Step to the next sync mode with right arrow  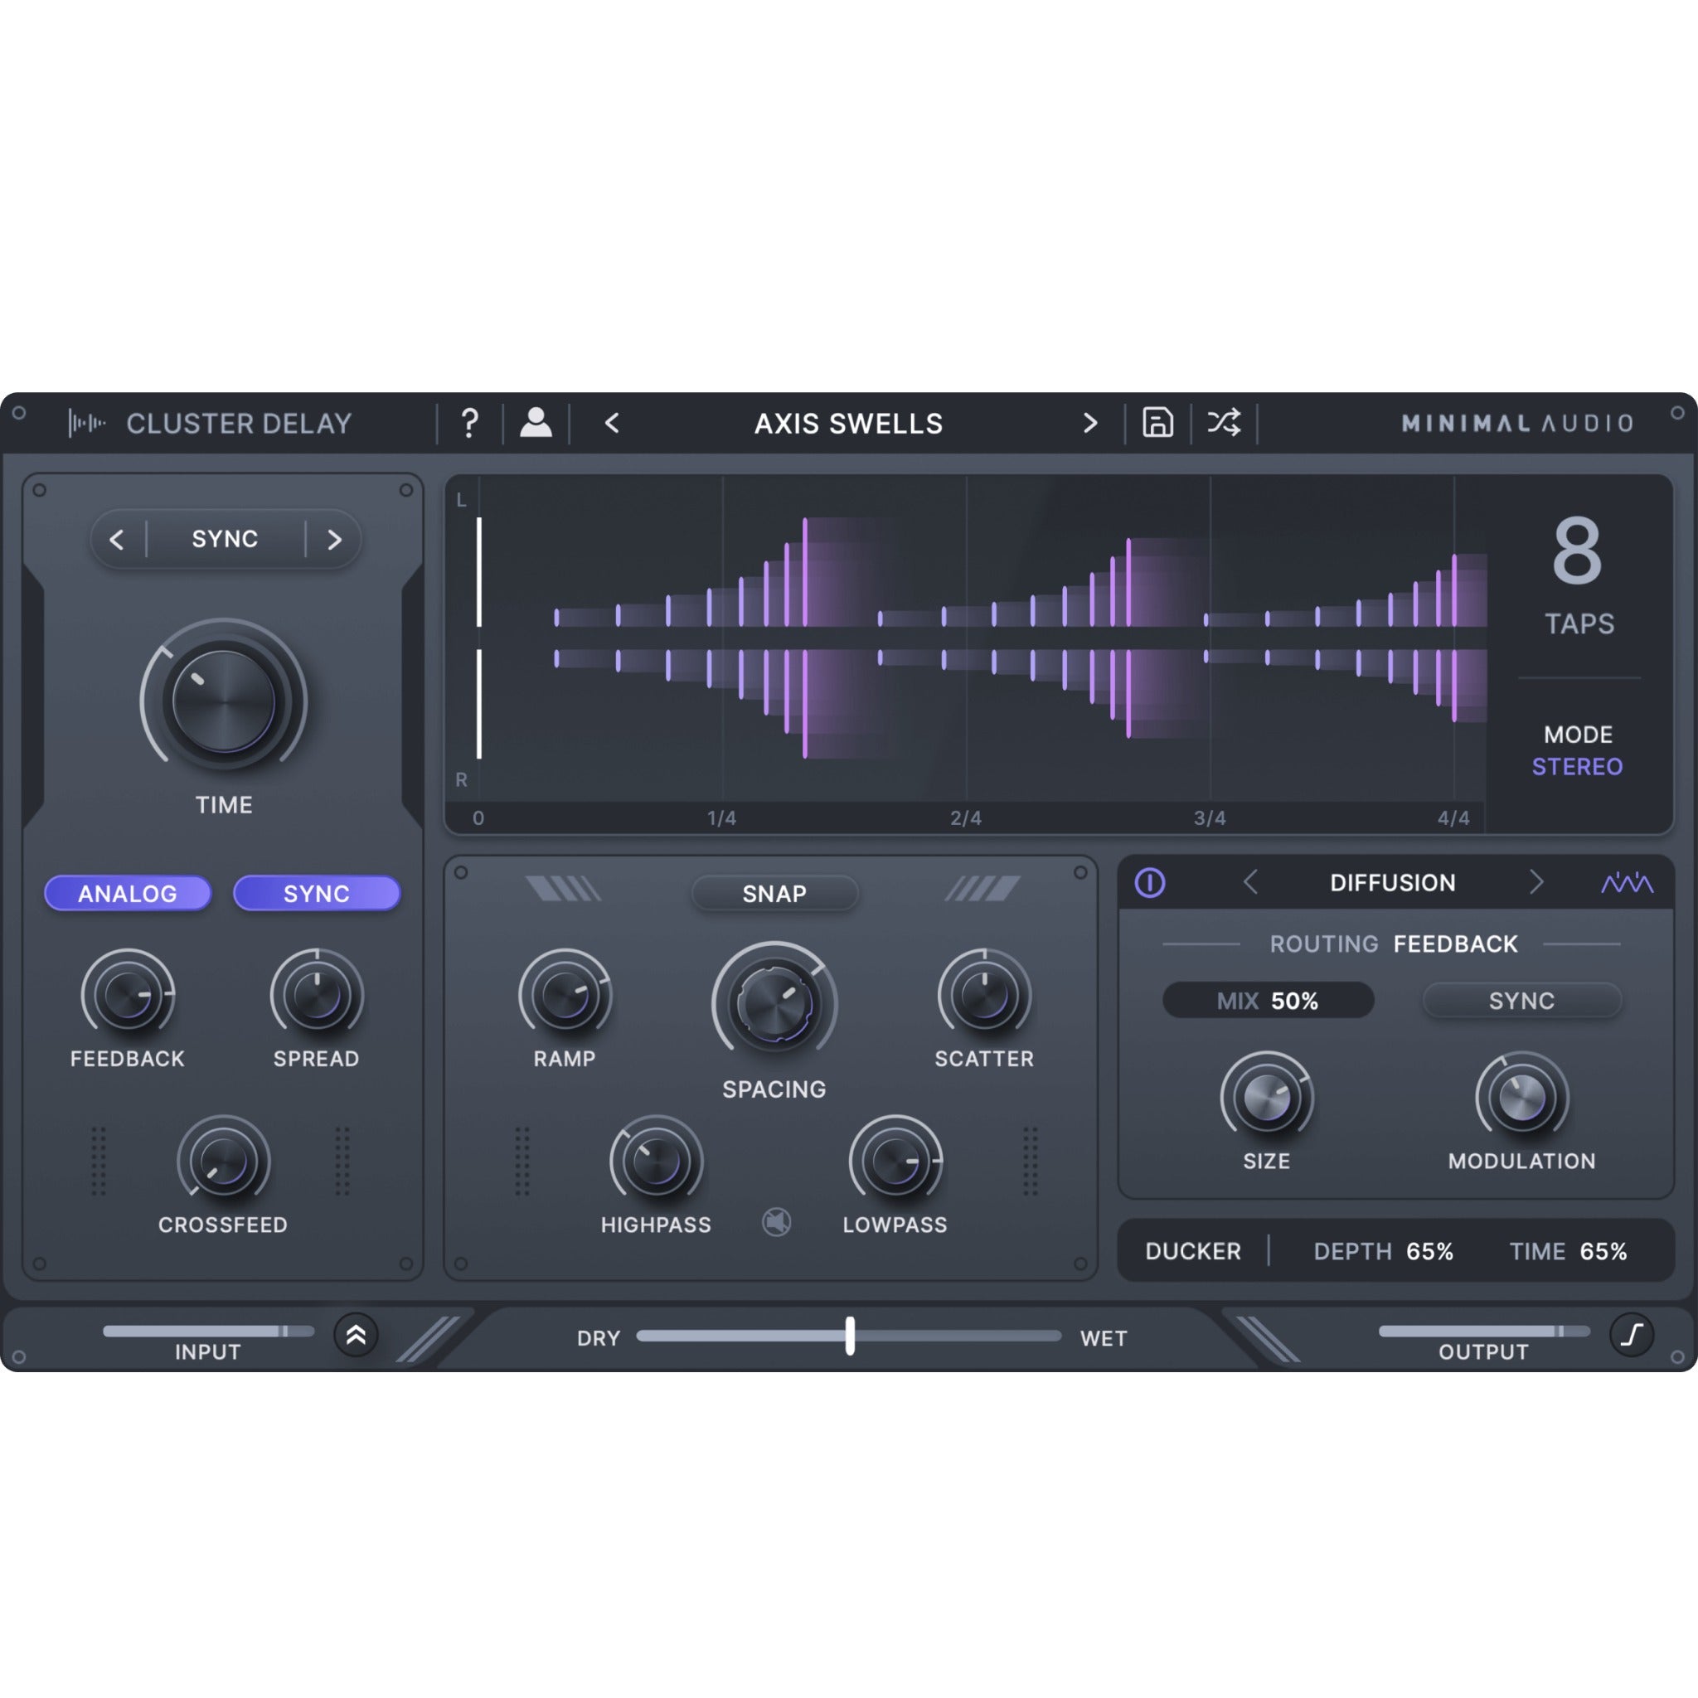[334, 540]
